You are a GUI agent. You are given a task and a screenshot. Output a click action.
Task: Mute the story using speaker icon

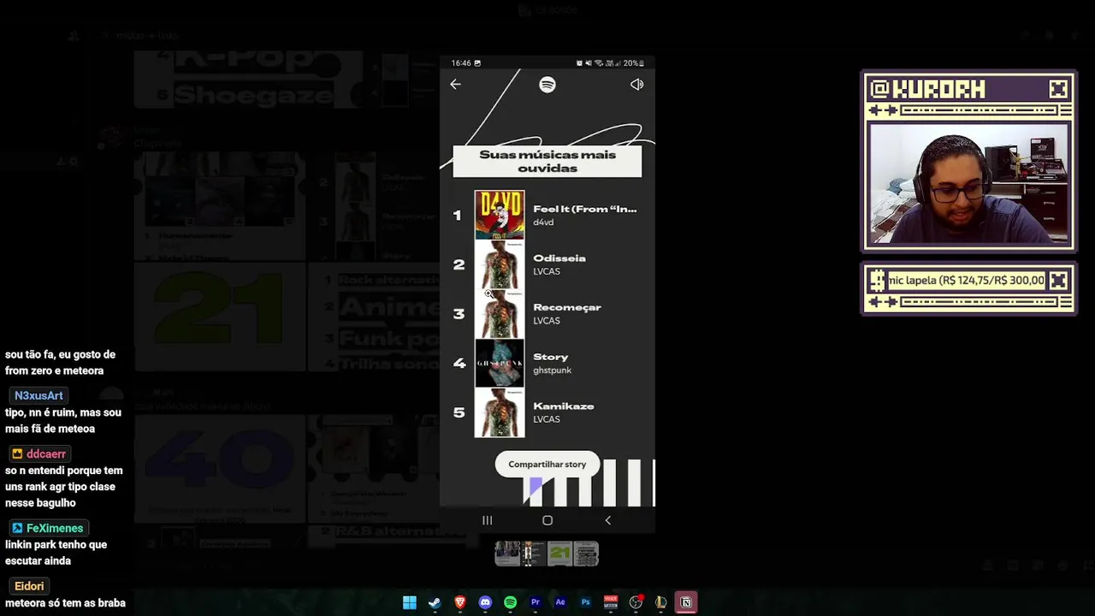point(636,84)
